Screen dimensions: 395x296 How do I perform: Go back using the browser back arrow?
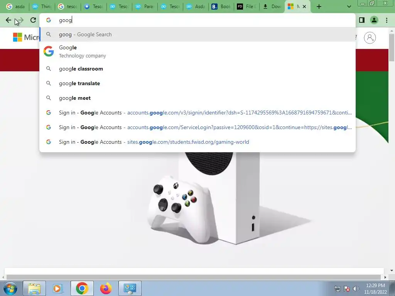tap(8, 20)
